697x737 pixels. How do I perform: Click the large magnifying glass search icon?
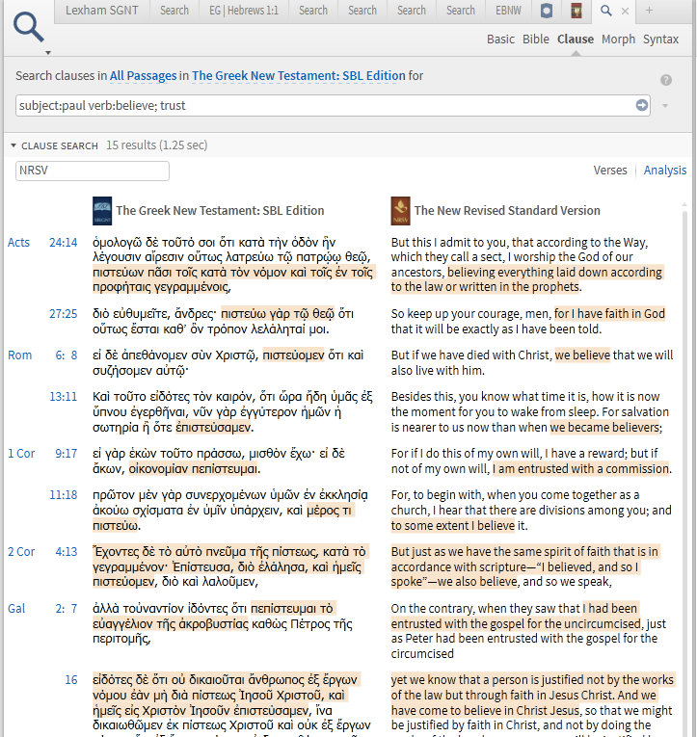[x=28, y=27]
